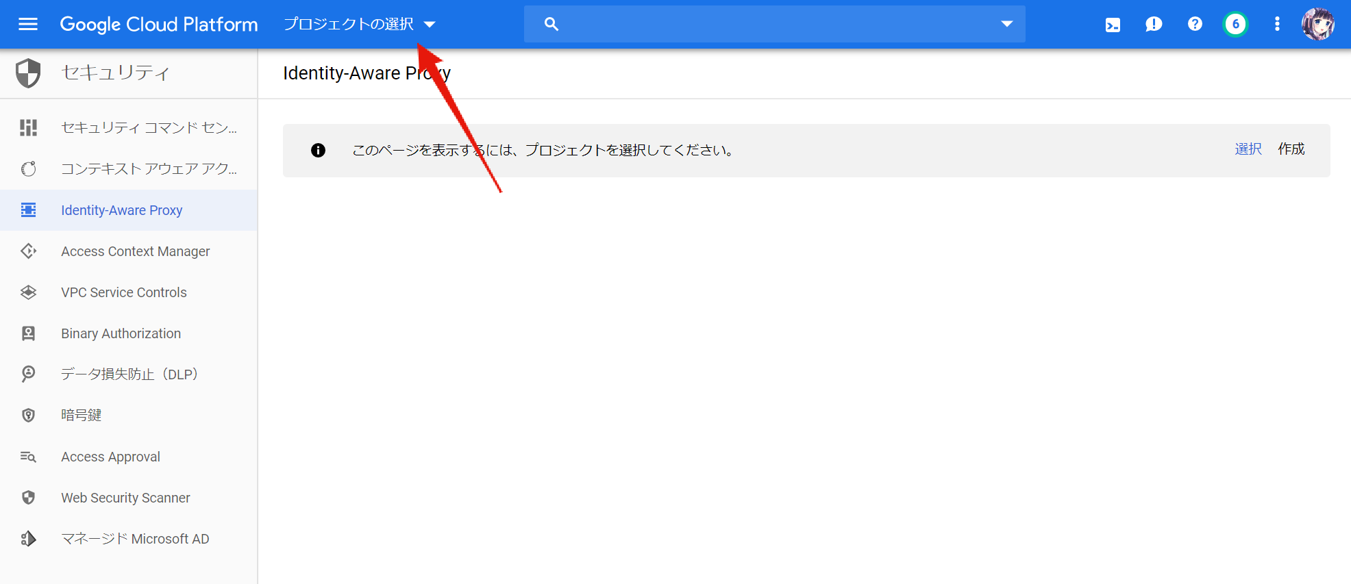Viewport: 1351px width, 584px height.
Task: Open VPC Service Controls
Action: point(129,292)
